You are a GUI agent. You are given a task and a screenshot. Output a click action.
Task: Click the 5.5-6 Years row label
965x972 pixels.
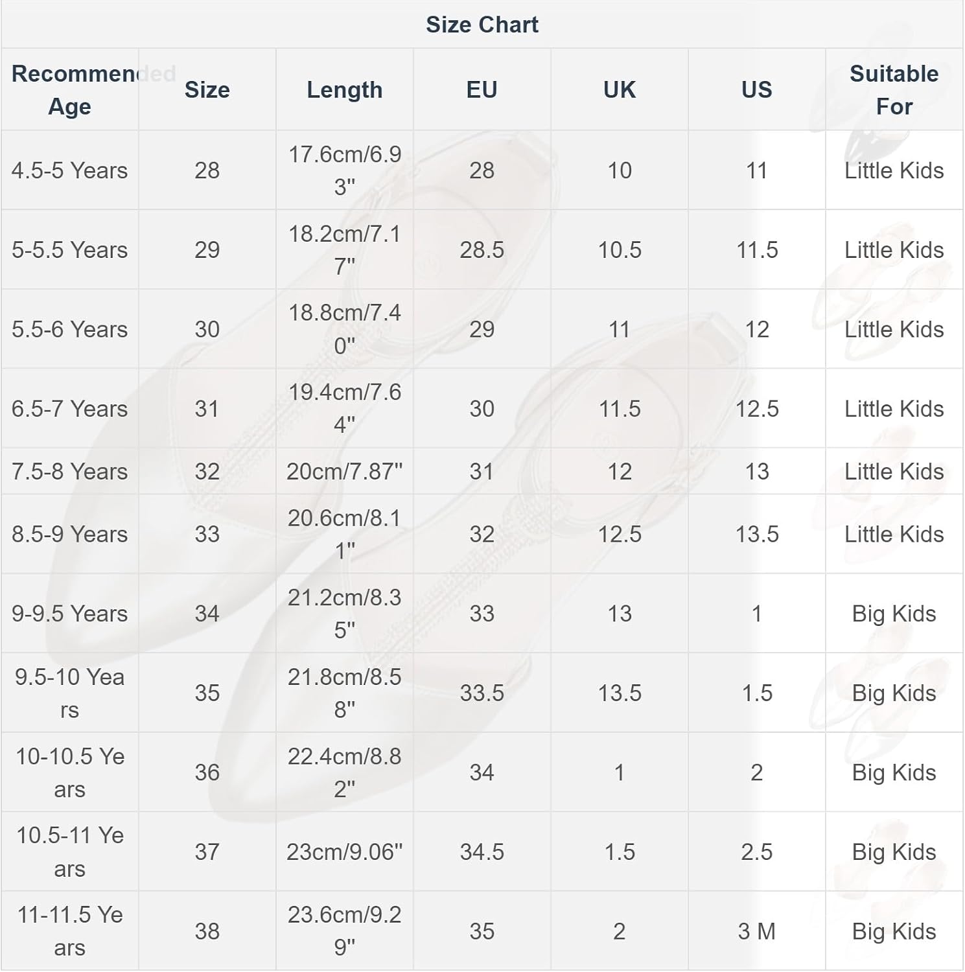(x=70, y=329)
